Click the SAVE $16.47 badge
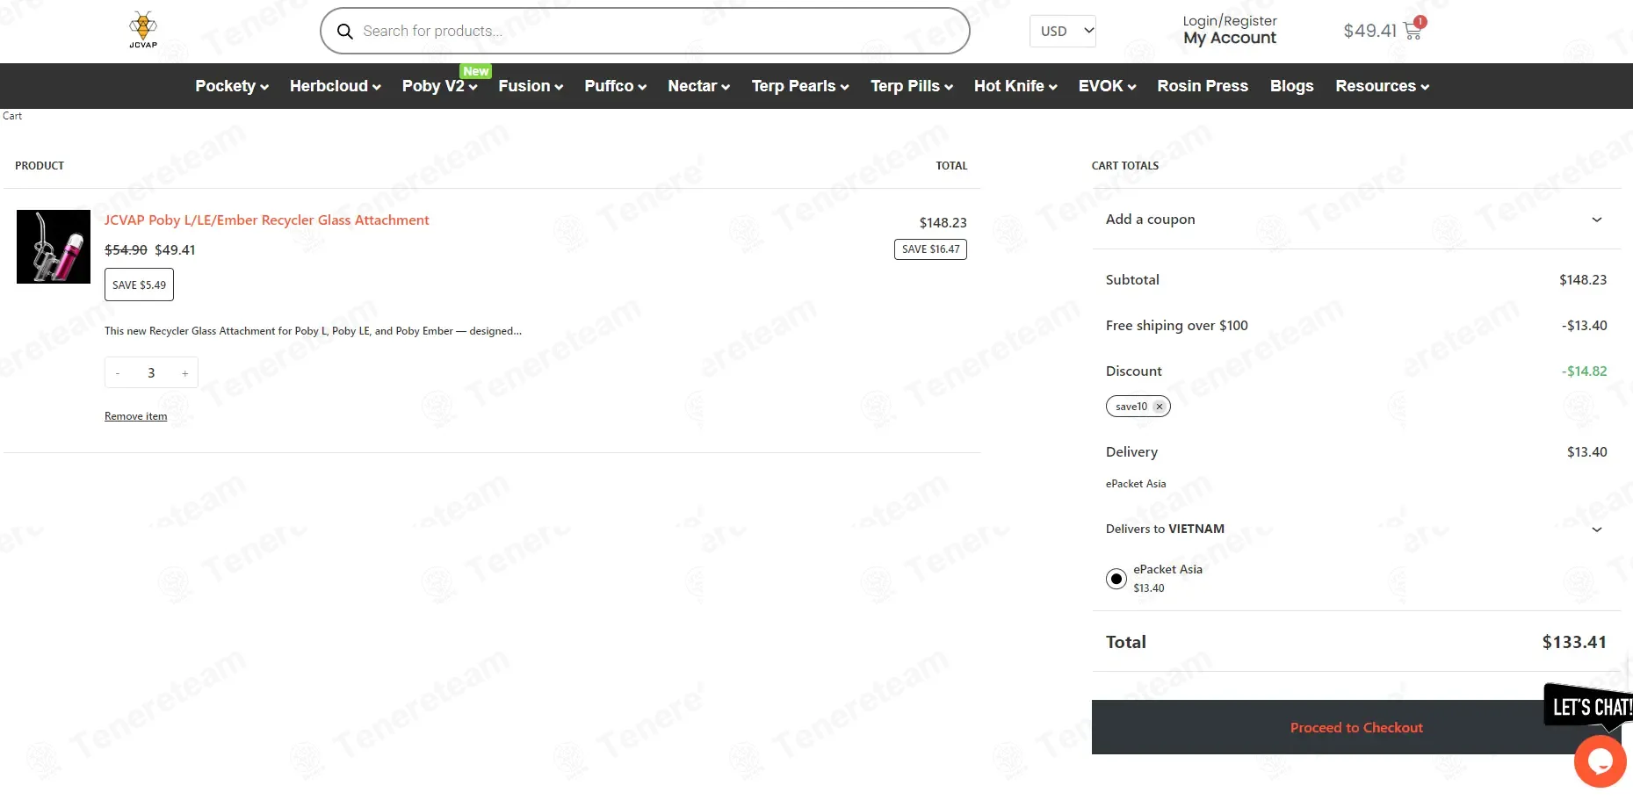Screen dimensions: 1633x800 (x=930, y=249)
